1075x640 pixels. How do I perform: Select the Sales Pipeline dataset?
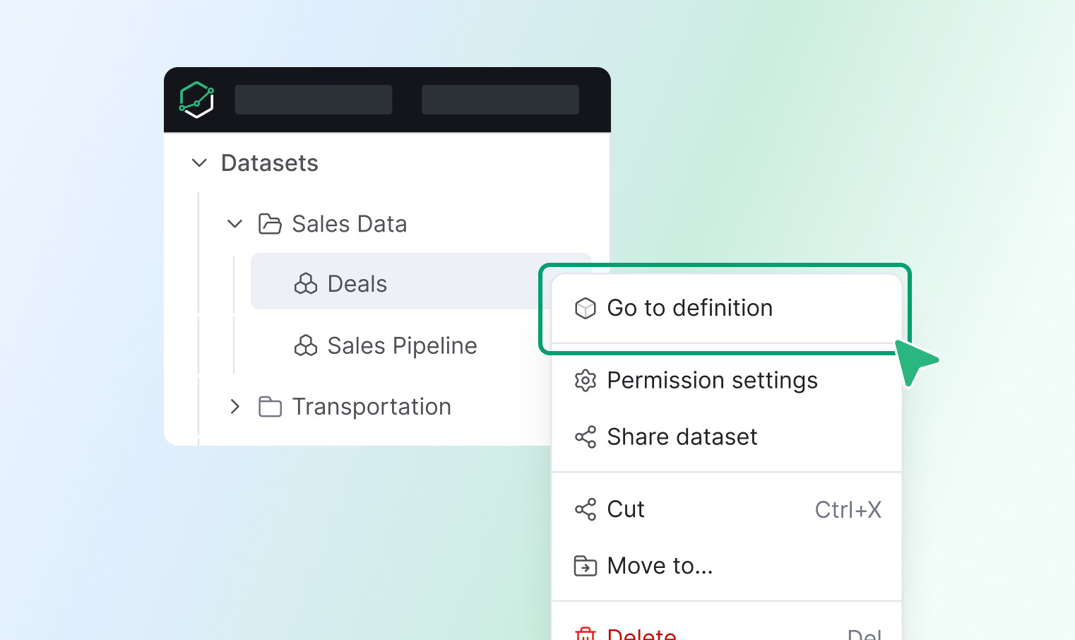[402, 345]
